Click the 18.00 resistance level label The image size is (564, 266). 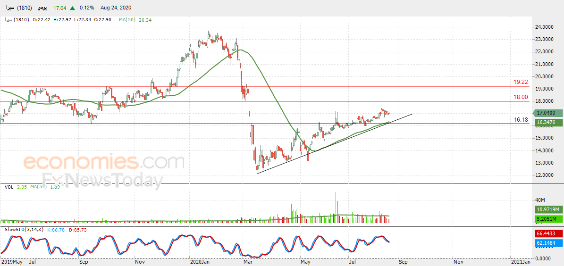coord(521,97)
